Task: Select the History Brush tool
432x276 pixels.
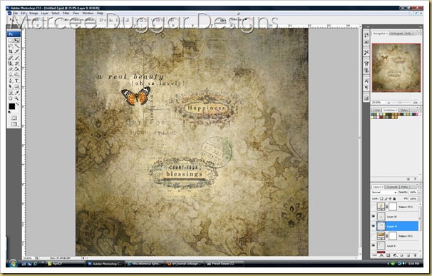Action: pos(17,63)
